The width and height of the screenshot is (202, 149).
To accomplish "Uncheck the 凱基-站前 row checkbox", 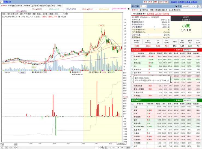I will (x=132, y=69).
